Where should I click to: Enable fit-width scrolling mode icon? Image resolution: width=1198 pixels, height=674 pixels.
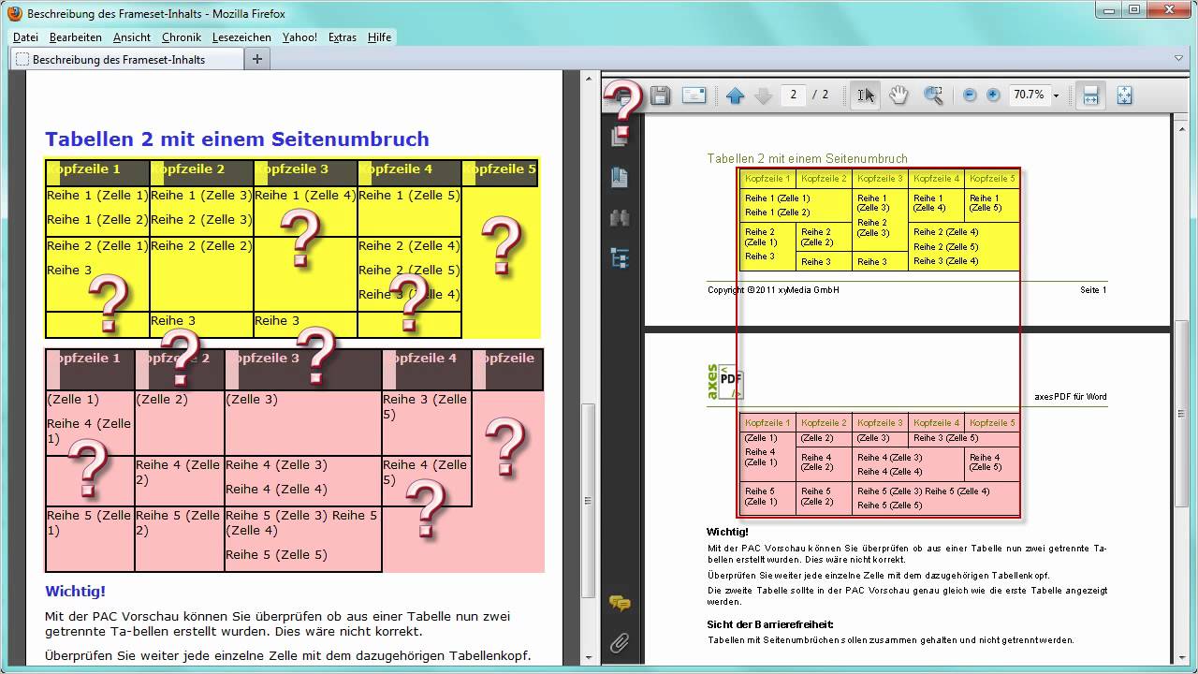(x=1090, y=95)
